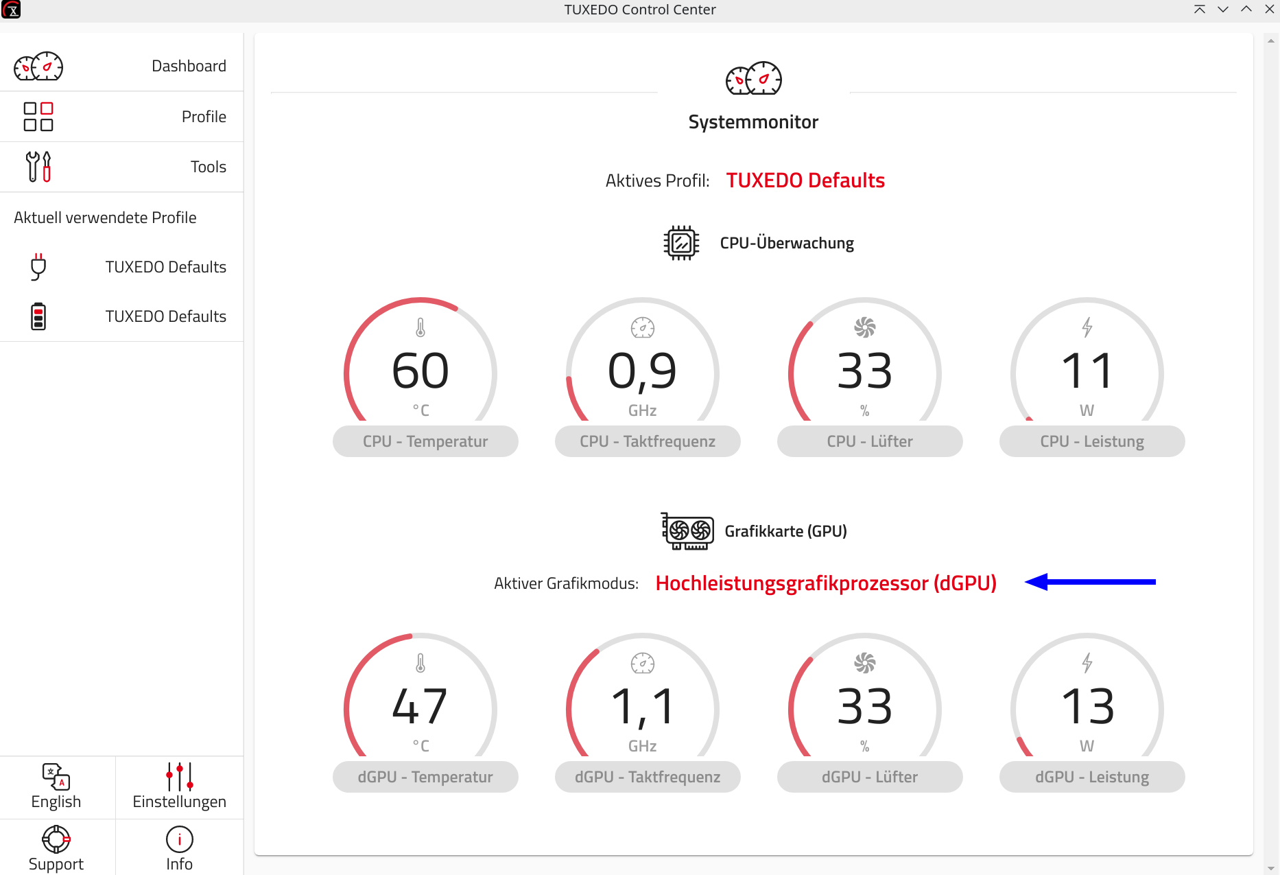Click the CPU chip icon beside CPU-Überwachung
This screenshot has height=875, width=1280.
(681, 243)
